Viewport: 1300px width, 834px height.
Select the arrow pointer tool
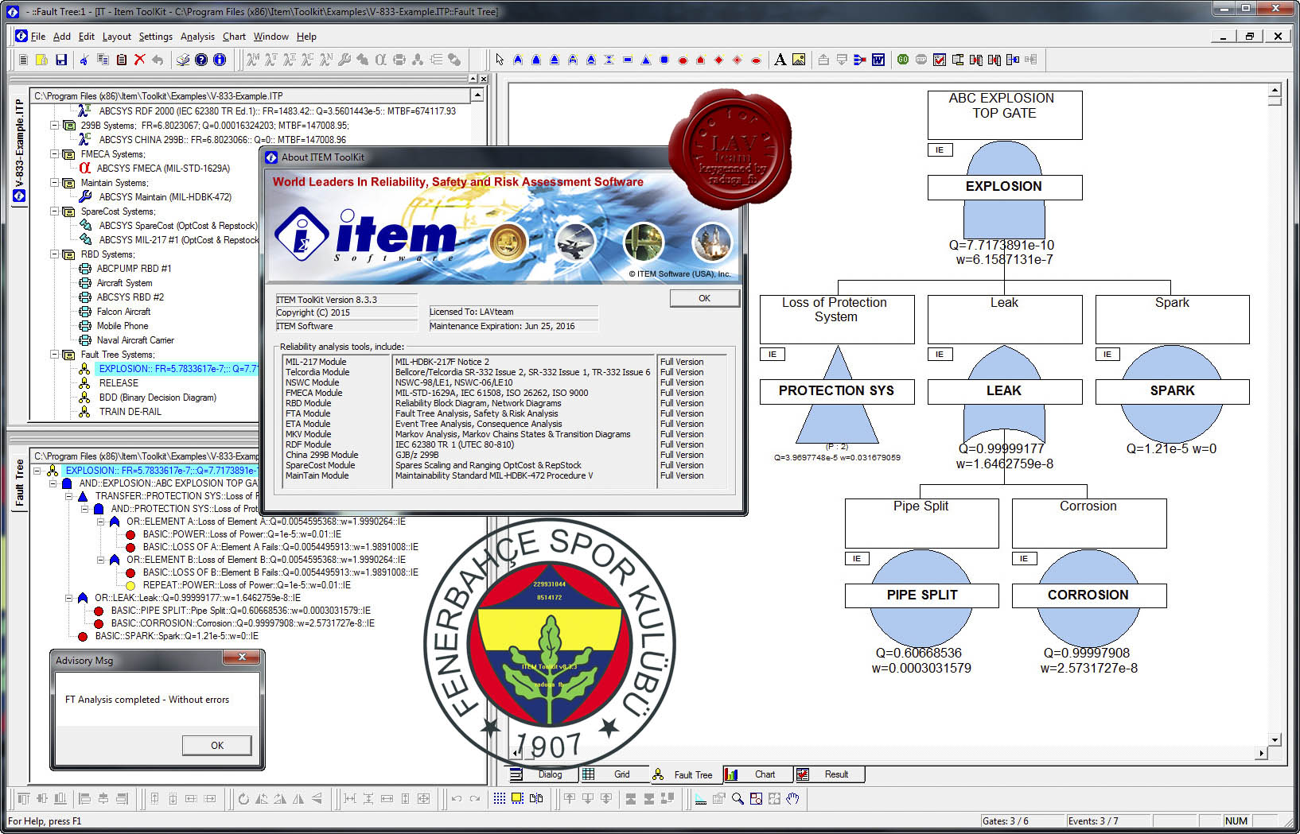click(500, 60)
